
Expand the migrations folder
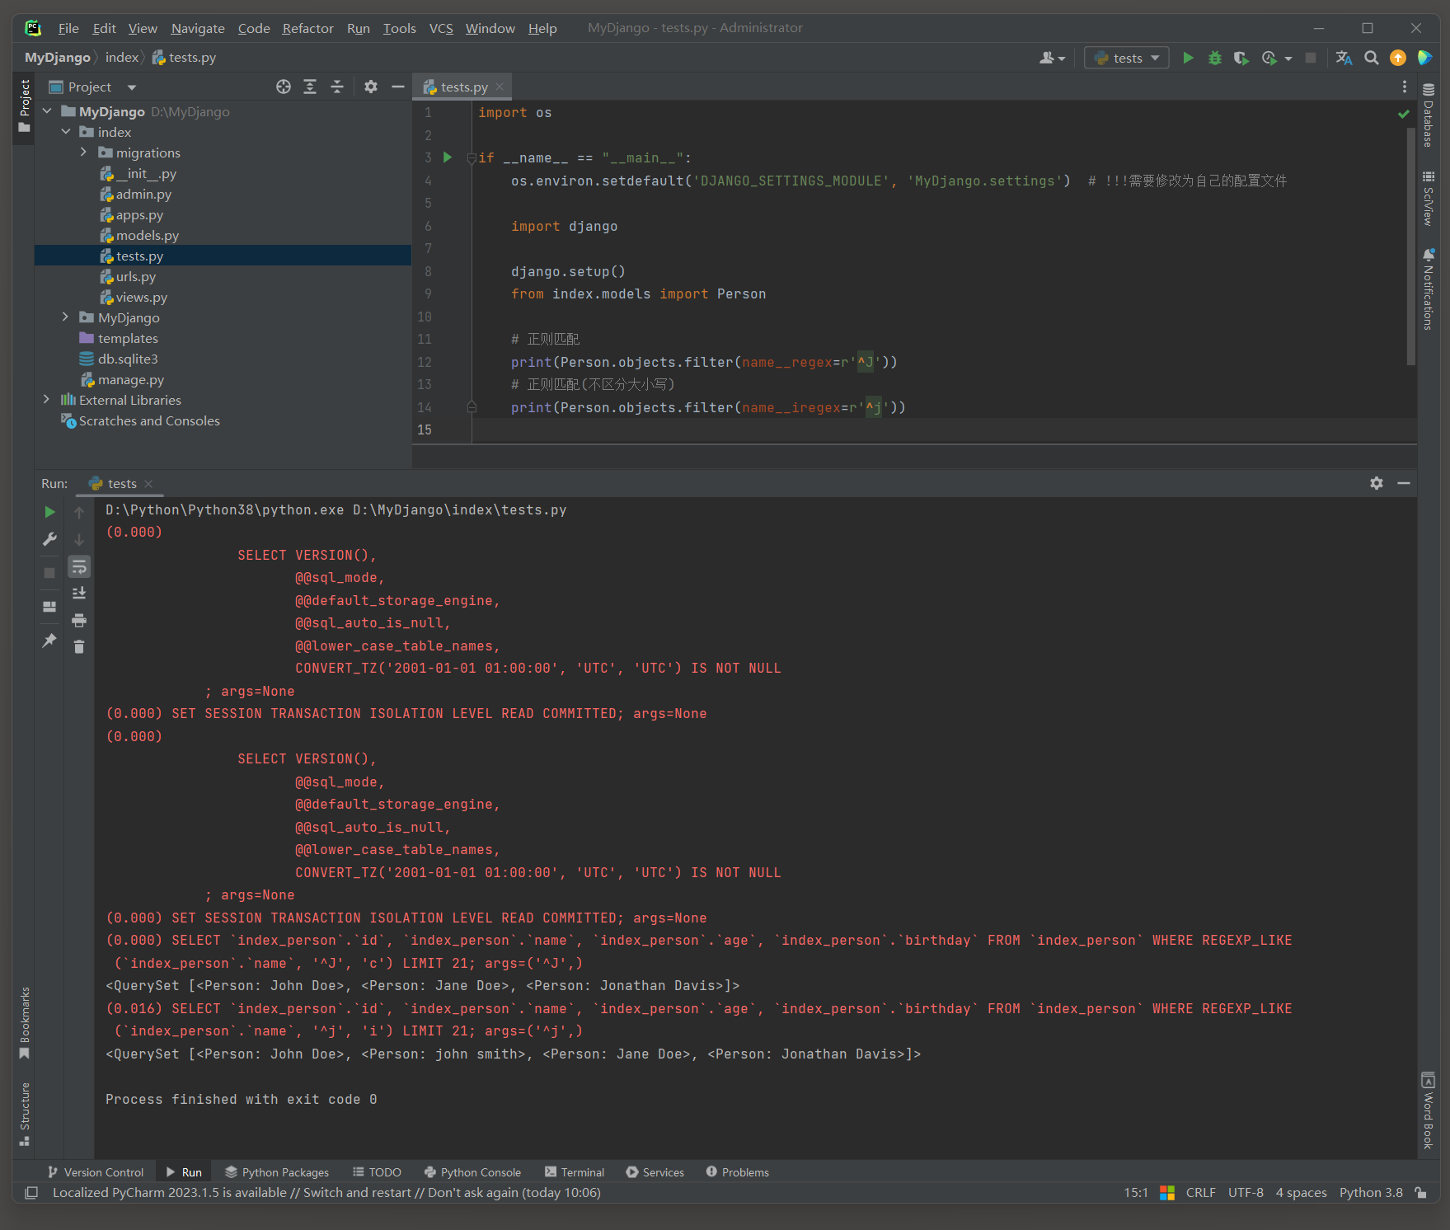83,153
